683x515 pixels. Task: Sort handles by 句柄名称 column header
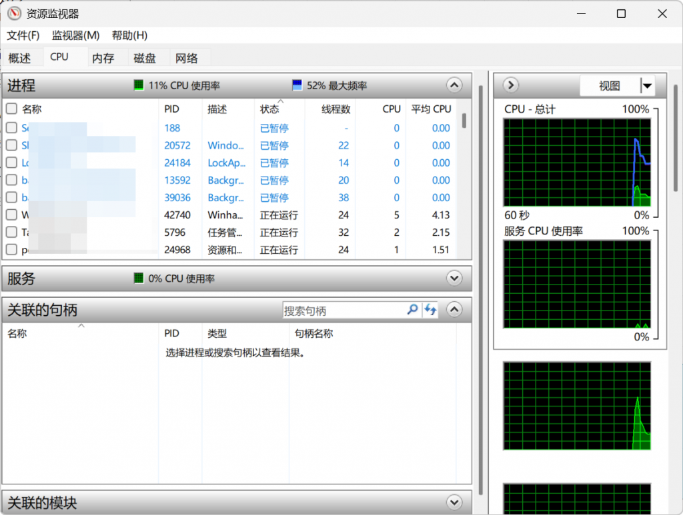tap(313, 333)
